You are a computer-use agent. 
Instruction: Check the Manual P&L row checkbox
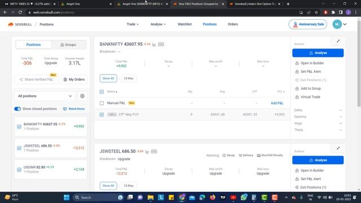[x=102, y=103]
